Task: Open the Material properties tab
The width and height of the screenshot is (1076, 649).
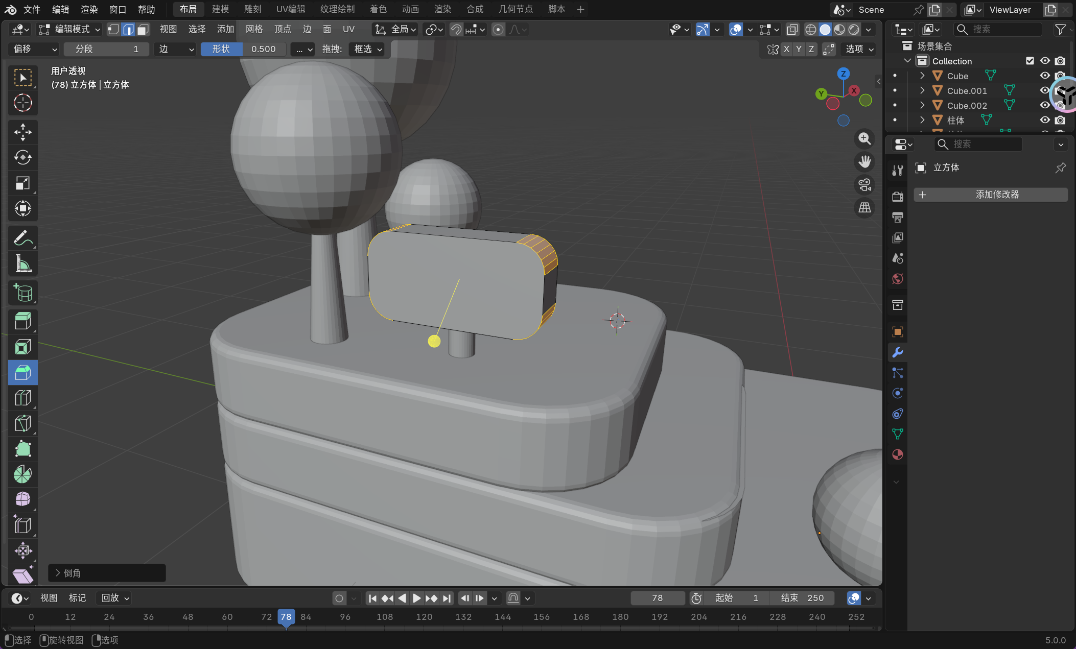Action: click(897, 454)
